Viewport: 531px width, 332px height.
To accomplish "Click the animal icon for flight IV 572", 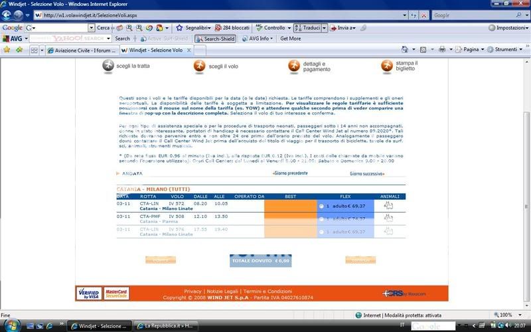I will coord(389,206).
